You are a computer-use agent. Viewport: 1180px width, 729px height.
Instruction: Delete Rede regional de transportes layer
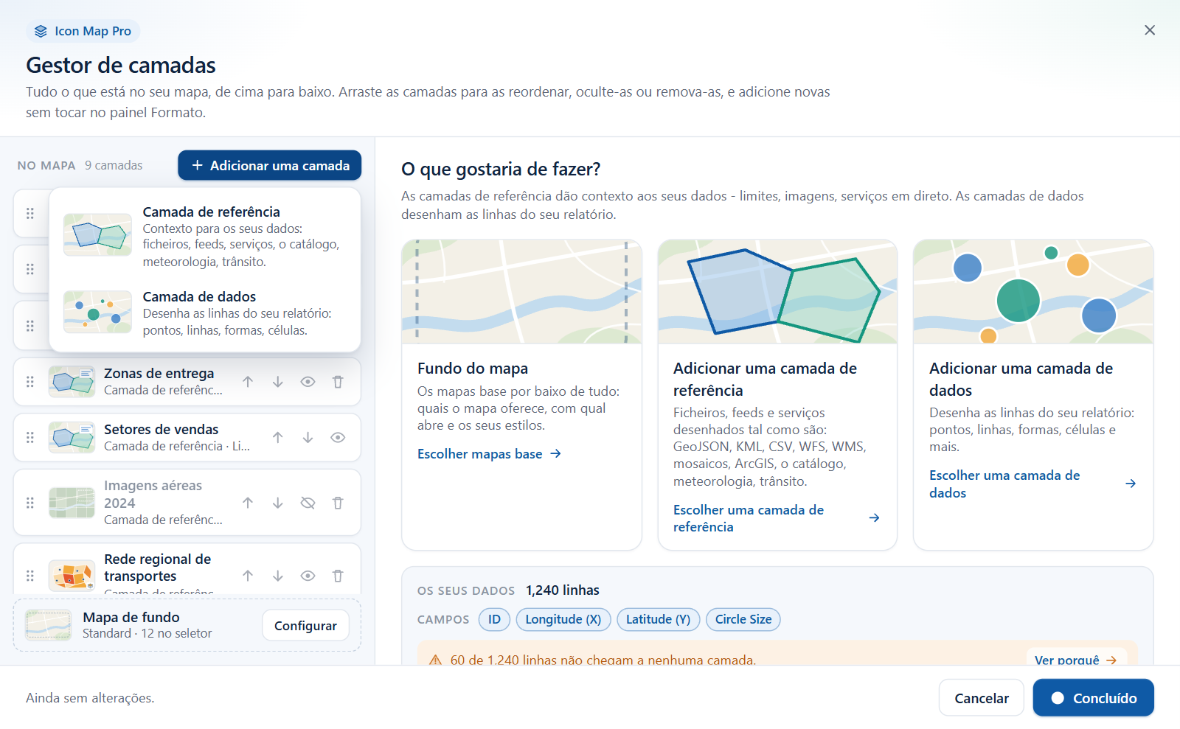point(338,576)
